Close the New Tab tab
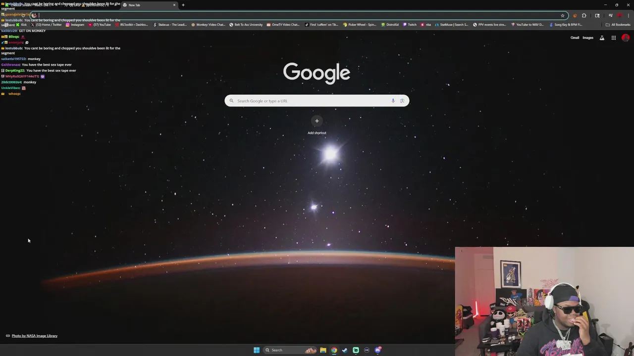 [x=174, y=5]
